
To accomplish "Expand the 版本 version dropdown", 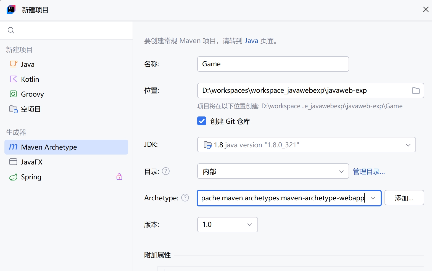I will click(x=249, y=225).
